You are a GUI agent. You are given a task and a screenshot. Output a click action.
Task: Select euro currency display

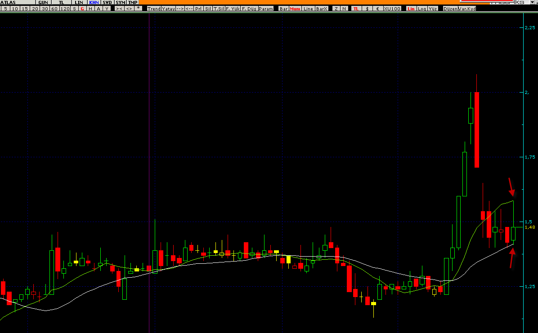click(378, 9)
